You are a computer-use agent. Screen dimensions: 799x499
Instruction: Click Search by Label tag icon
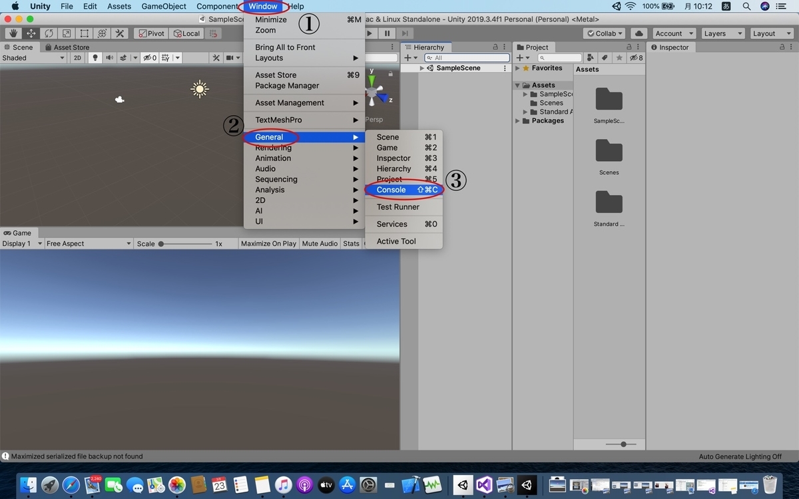[x=605, y=58]
